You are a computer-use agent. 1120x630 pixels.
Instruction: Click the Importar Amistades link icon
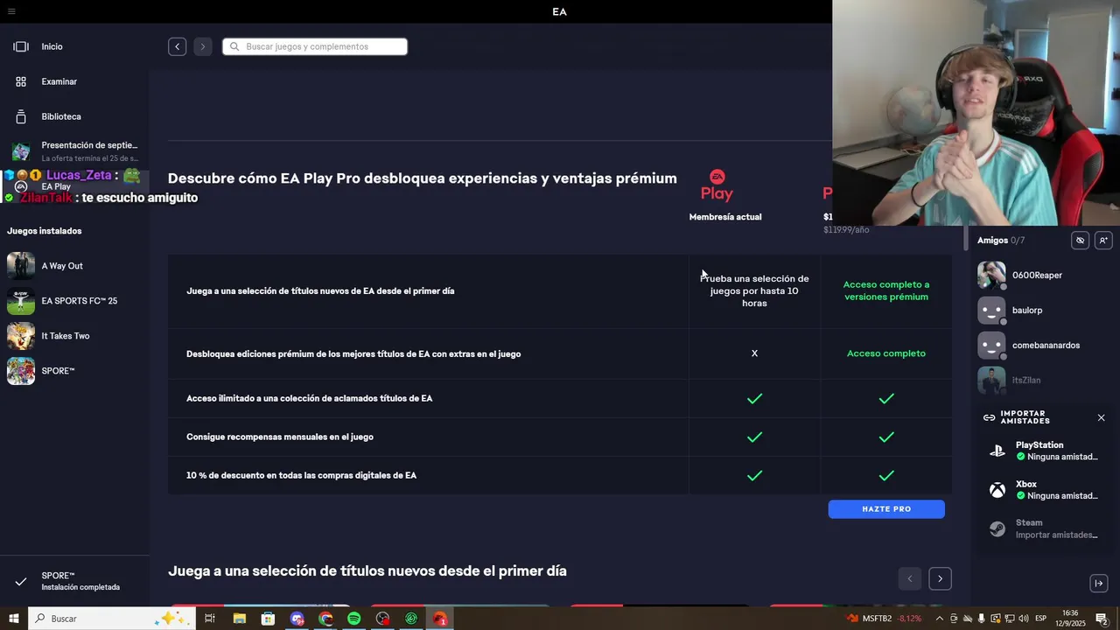tap(989, 418)
